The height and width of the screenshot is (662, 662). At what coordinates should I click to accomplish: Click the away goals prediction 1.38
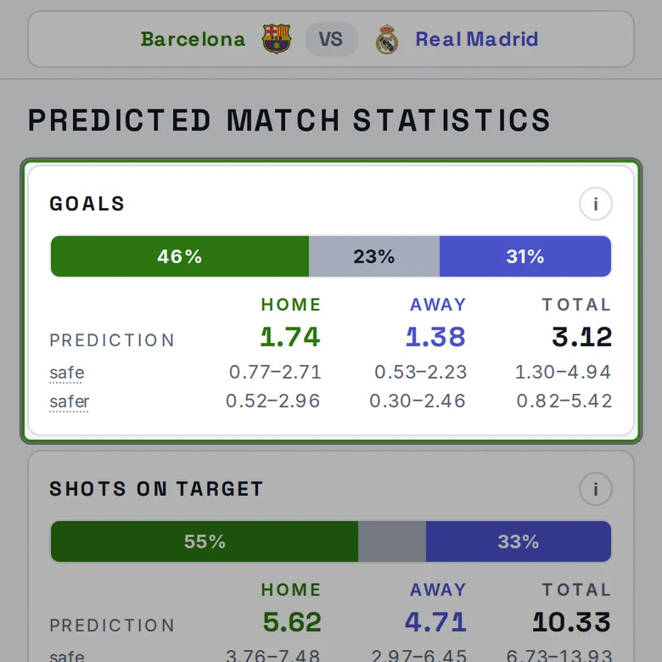click(x=435, y=337)
